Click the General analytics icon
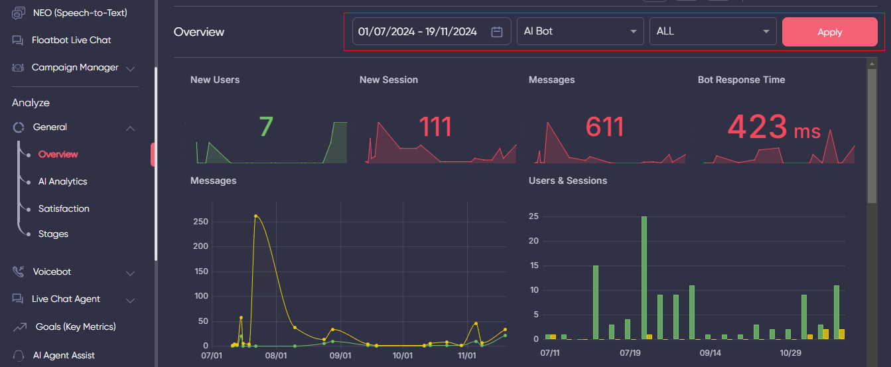 (19, 127)
